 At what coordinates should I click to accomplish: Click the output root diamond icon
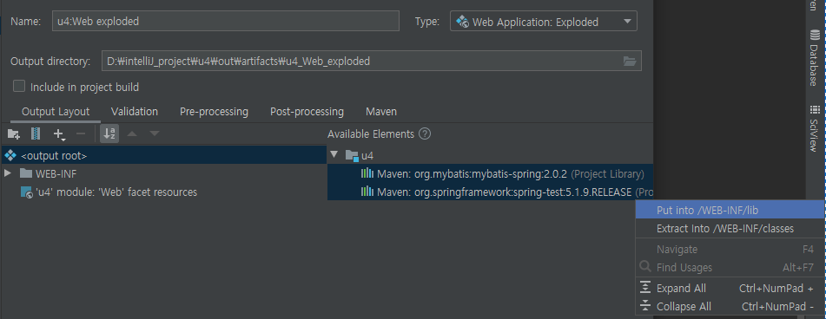point(10,155)
